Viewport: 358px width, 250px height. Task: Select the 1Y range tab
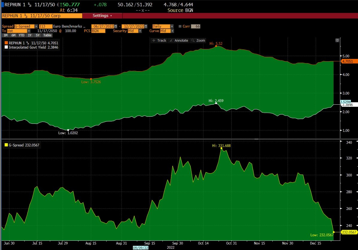[30, 35]
